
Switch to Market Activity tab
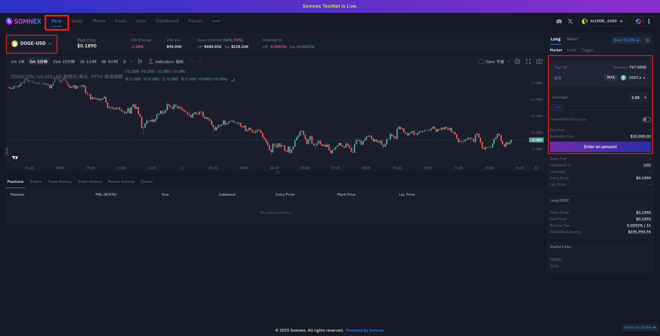click(121, 182)
